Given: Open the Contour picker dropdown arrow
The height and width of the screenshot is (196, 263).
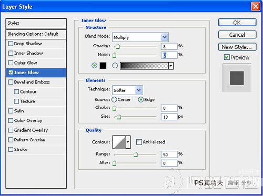Looking at the screenshot, I should 128,142.
